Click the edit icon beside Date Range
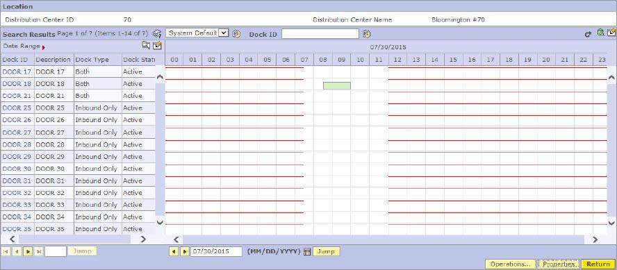This screenshot has height=270, width=617. [x=157, y=46]
